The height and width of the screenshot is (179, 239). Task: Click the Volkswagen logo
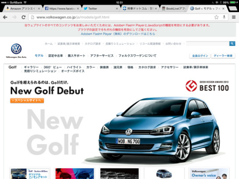point(16,49)
